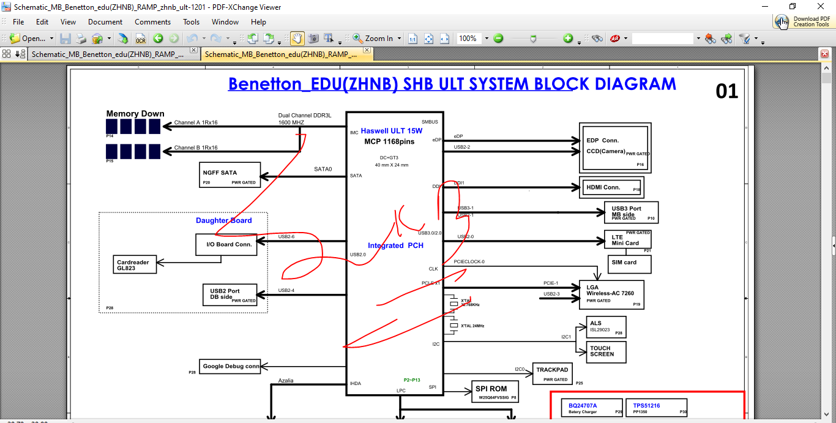Click the green minus zoom out button
This screenshot has width=836, height=423.
click(x=498, y=38)
